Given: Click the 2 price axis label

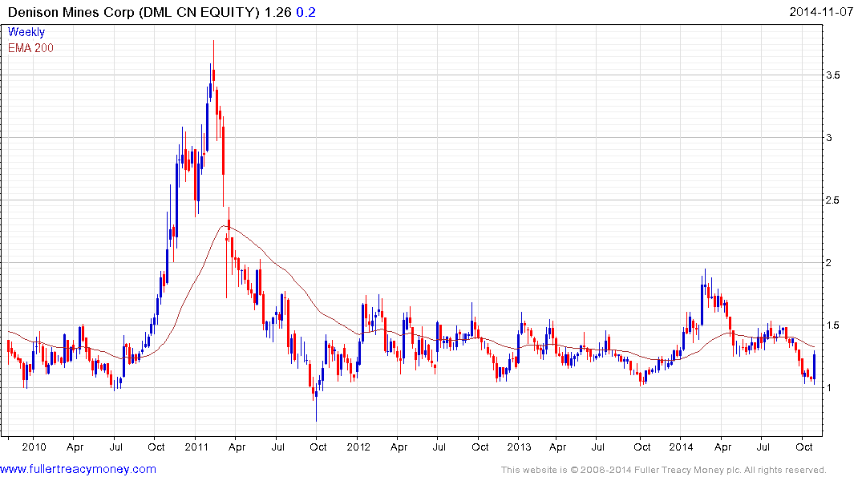Looking at the screenshot, I should [829, 263].
